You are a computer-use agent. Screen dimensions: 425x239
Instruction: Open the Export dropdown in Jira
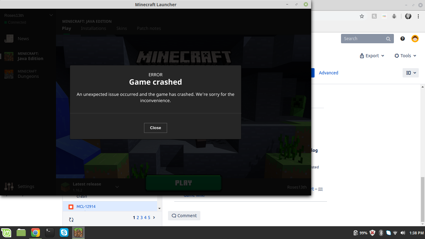[372, 56]
